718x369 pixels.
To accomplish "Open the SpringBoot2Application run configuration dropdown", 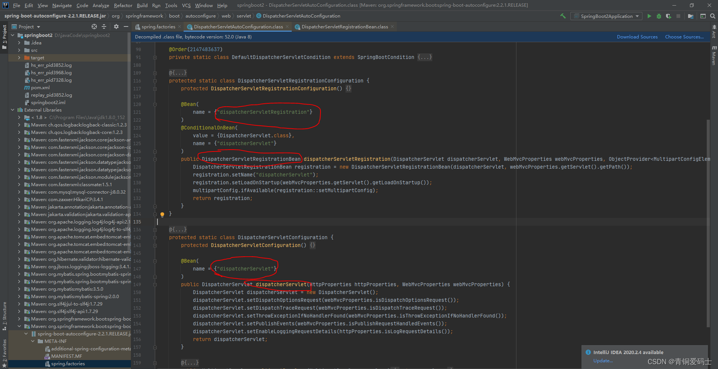I will click(x=606, y=16).
